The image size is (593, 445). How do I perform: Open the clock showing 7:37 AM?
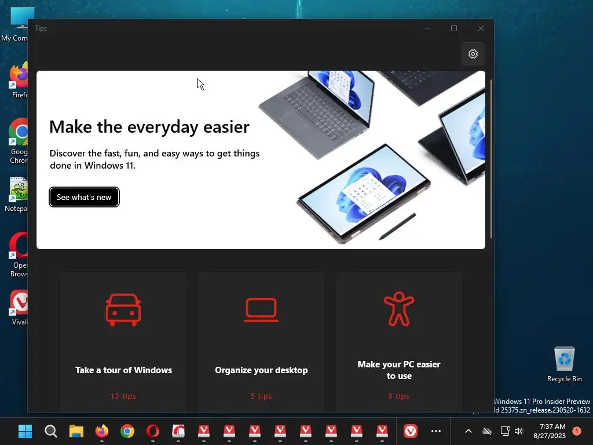[550, 431]
